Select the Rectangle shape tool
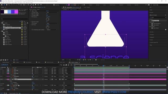Screen dimensions: 168x94 tap(24, 5)
